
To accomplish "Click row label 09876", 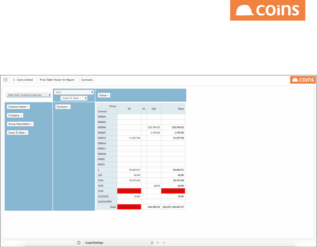I will [101, 164].
